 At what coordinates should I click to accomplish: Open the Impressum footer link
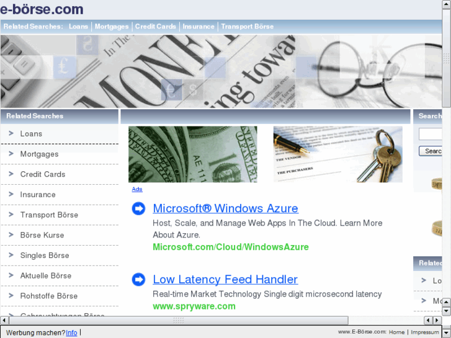(x=424, y=332)
